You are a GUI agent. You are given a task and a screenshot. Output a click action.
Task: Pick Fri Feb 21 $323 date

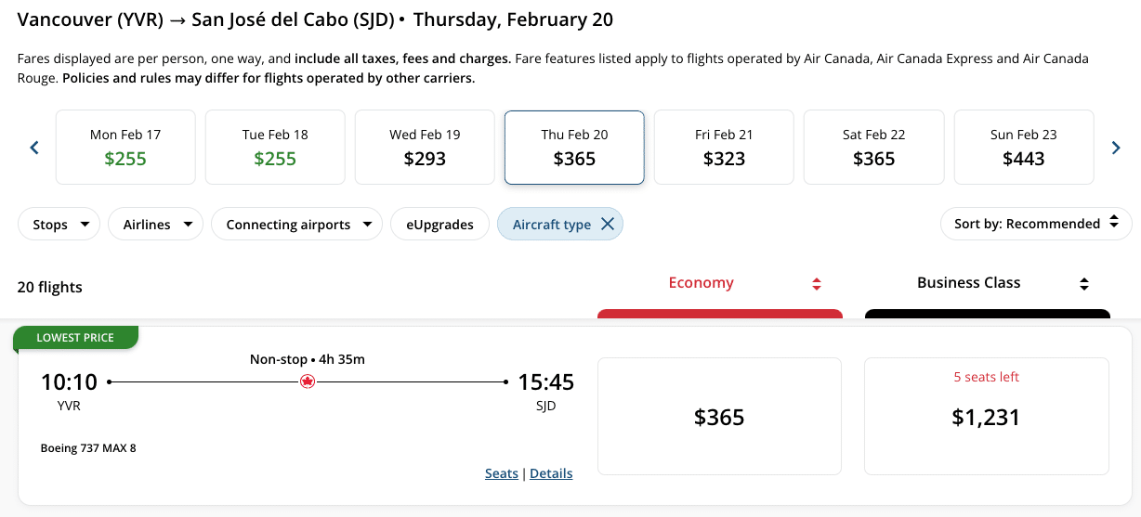(724, 148)
